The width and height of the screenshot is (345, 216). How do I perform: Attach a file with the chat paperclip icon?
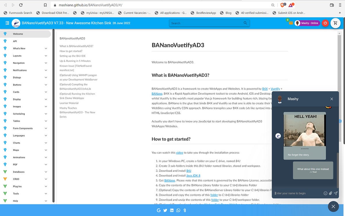point(330,193)
